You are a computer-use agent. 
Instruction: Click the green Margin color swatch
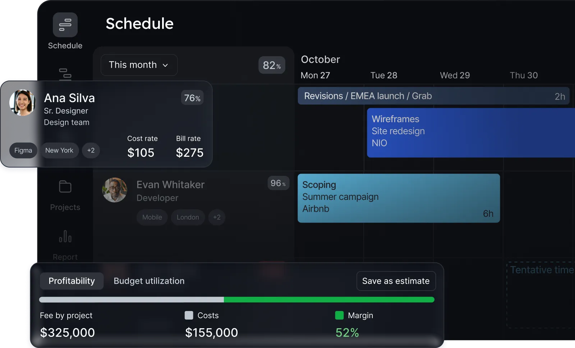pos(339,315)
